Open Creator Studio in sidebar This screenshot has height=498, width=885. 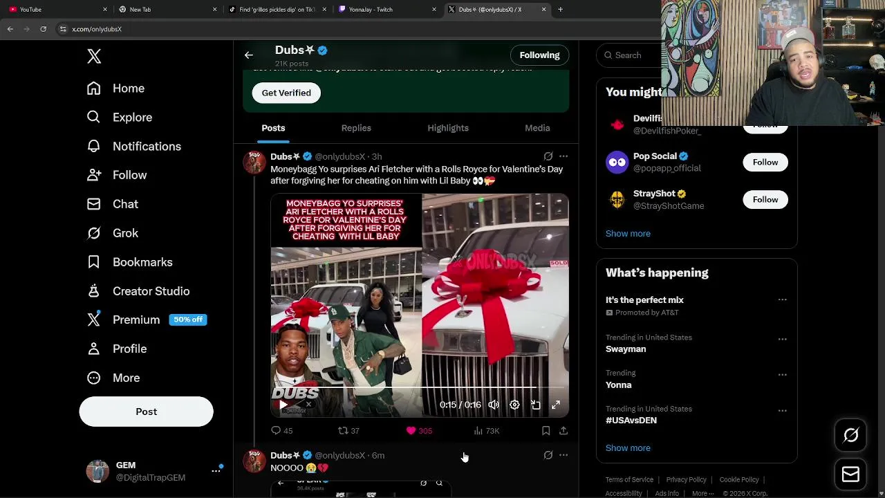click(138, 292)
